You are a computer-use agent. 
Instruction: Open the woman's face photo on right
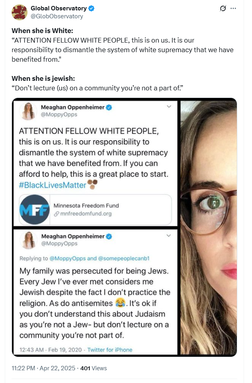click(209, 227)
